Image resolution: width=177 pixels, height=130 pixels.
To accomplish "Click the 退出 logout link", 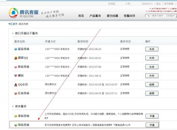I will 158,4.
